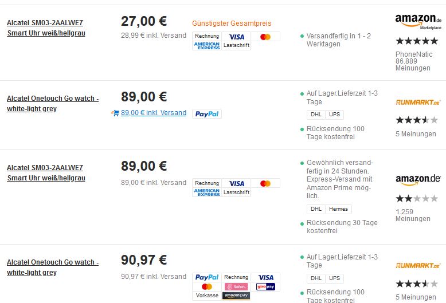Follow the 89,00 € inkl. Versand link
The height and width of the screenshot is (303, 446).
click(154, 113)
